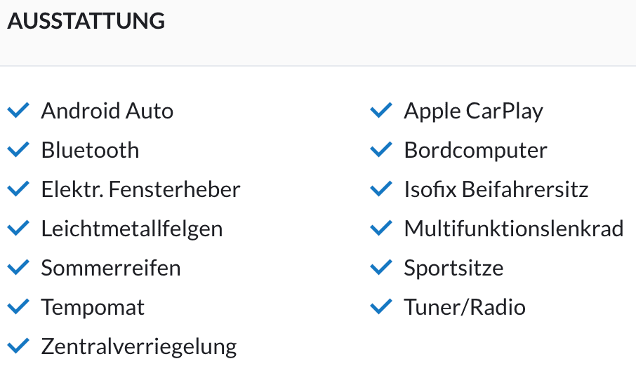Select the checkmark before Tuner/Radio
The image size is (636, 380).
(381, 306)
